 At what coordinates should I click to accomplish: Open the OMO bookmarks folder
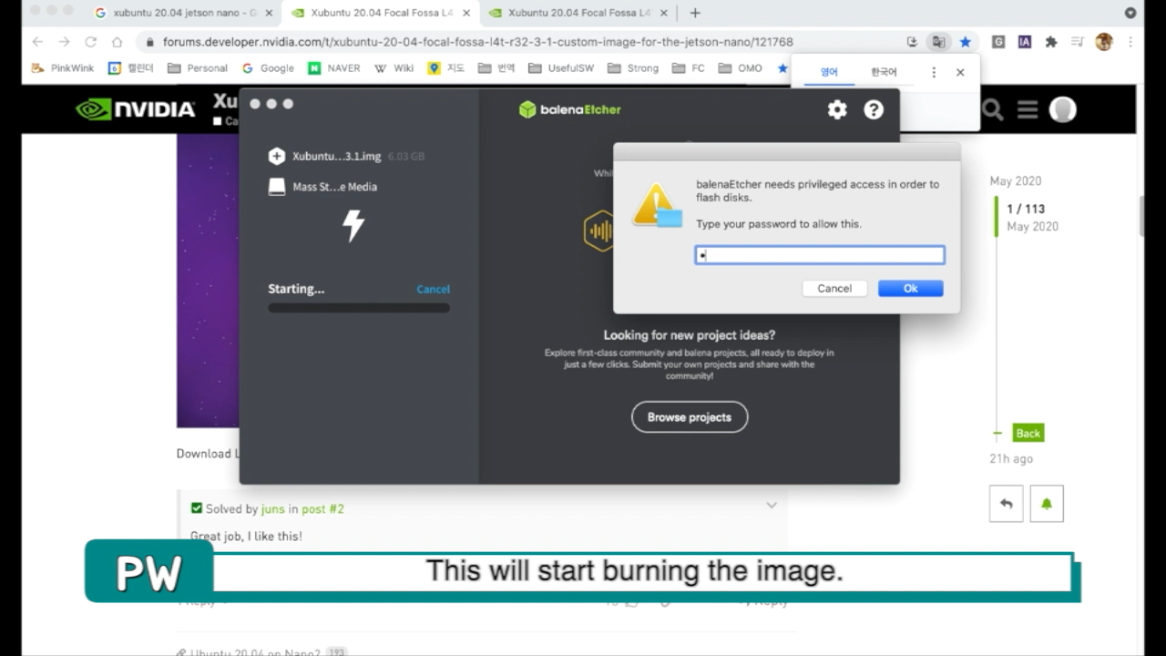tap(741, 68)
